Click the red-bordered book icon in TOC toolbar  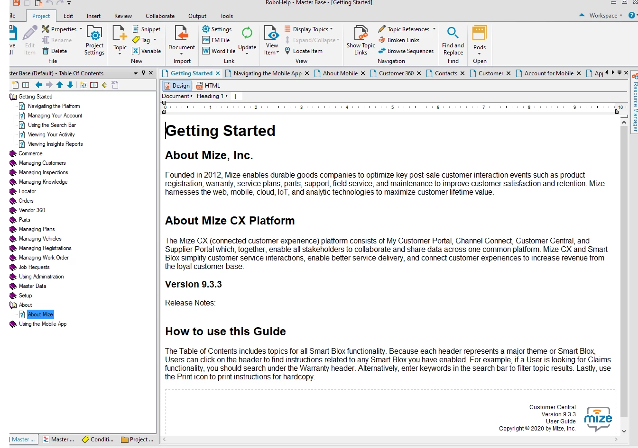point(94,85)
